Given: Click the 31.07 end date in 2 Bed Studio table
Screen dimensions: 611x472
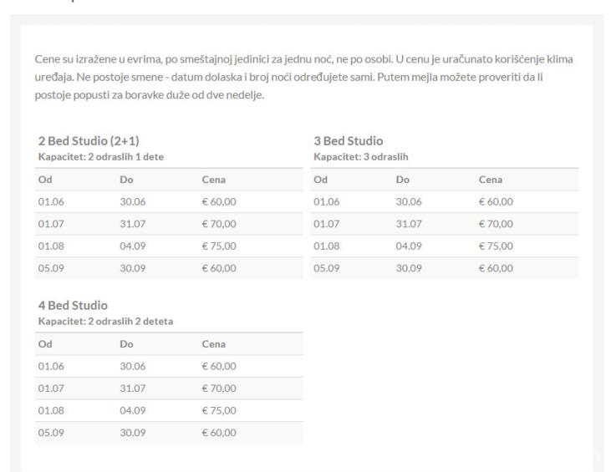Looking at the screenshot, I should 133,224.
